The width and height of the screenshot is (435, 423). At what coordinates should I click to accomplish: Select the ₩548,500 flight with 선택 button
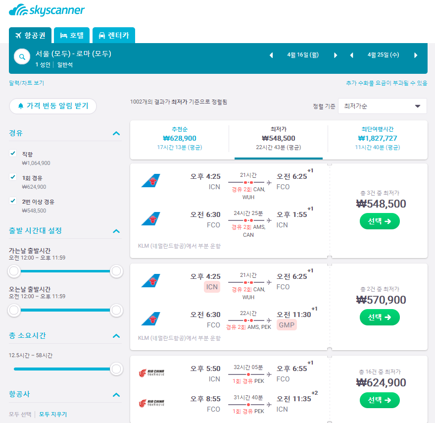tap(380, 221)
